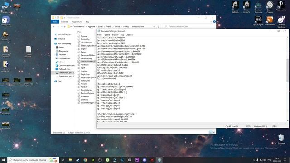Screen dimensions: 290x163
Task: Expand Explorer address bar history dropdown
Action: tap(154, 27)
